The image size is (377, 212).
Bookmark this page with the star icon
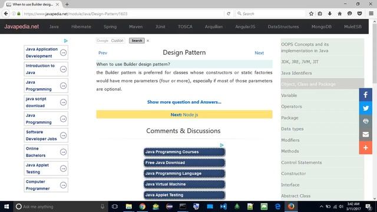click(x=311, y=14)
